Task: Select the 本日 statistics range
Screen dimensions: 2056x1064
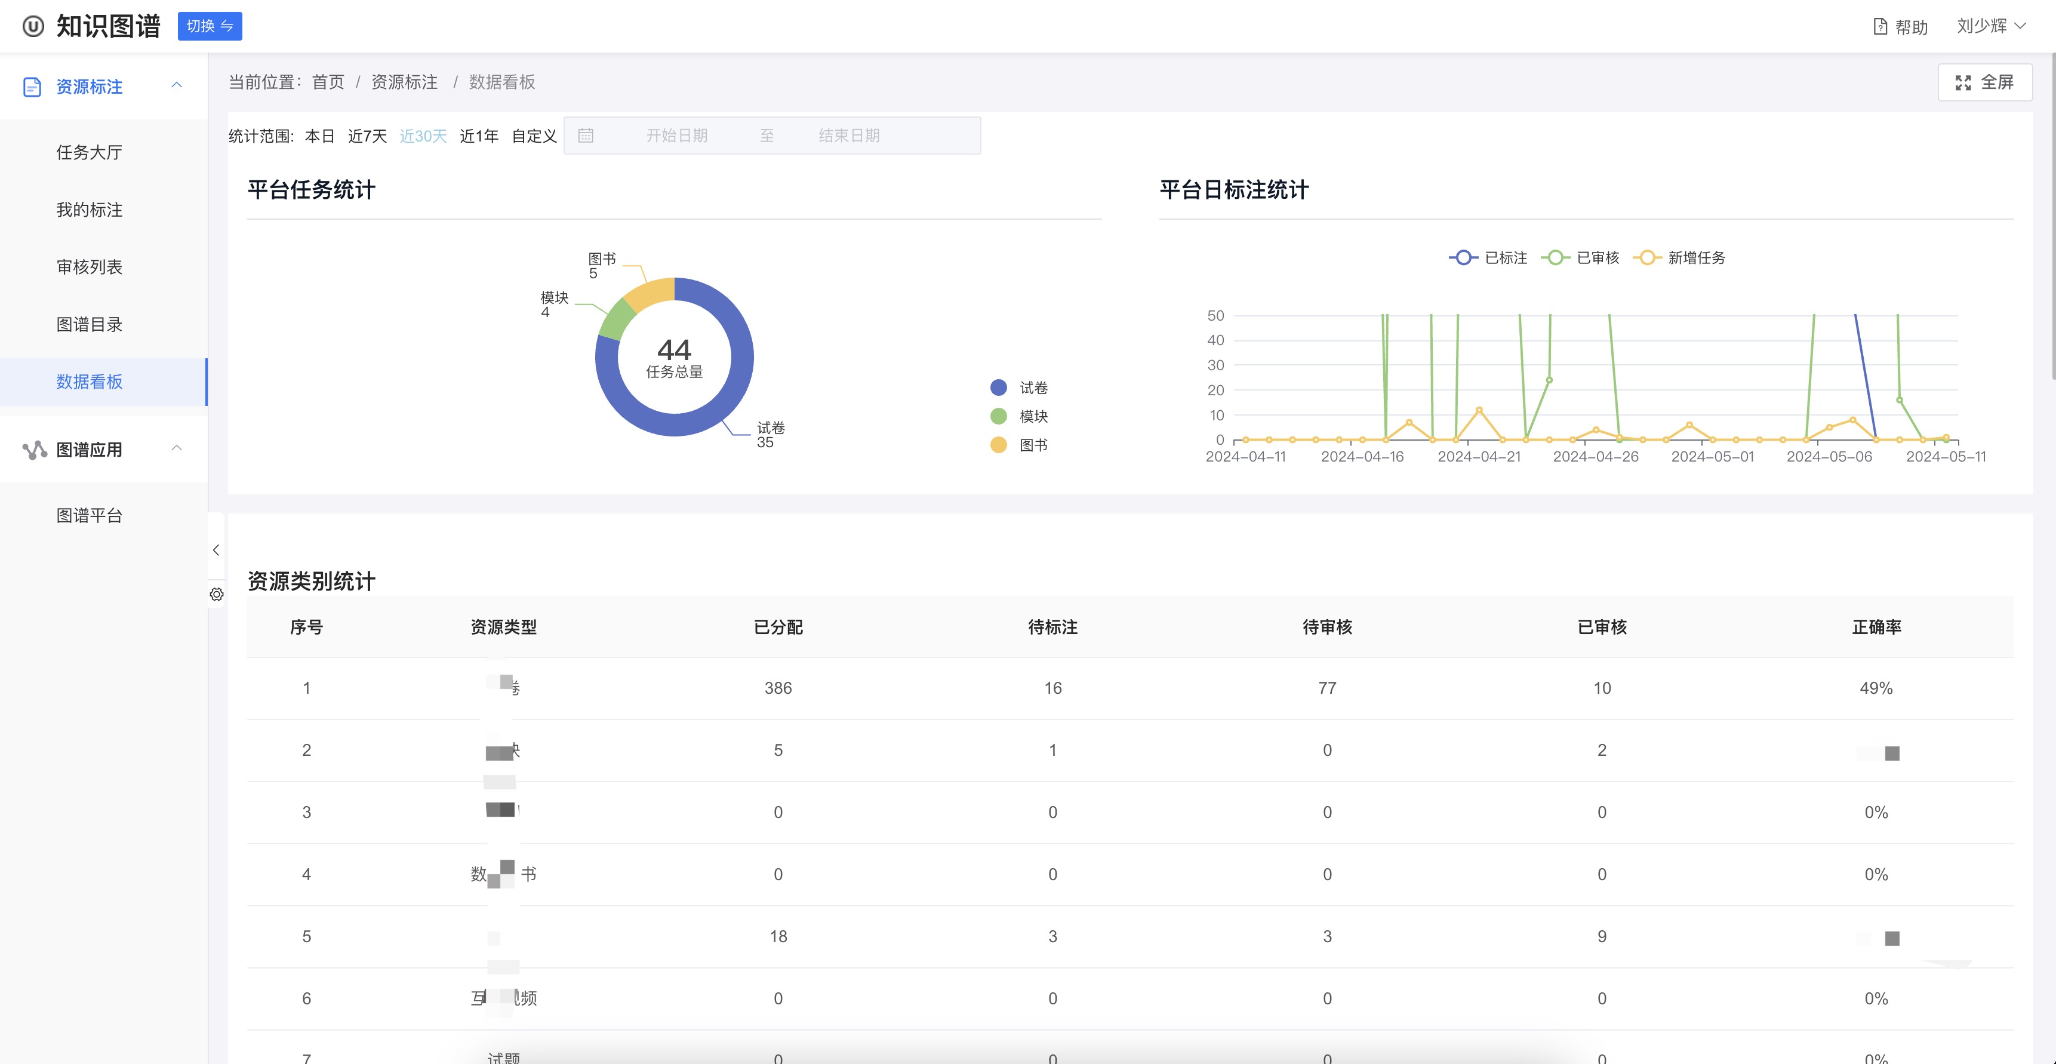Action: 320,137
